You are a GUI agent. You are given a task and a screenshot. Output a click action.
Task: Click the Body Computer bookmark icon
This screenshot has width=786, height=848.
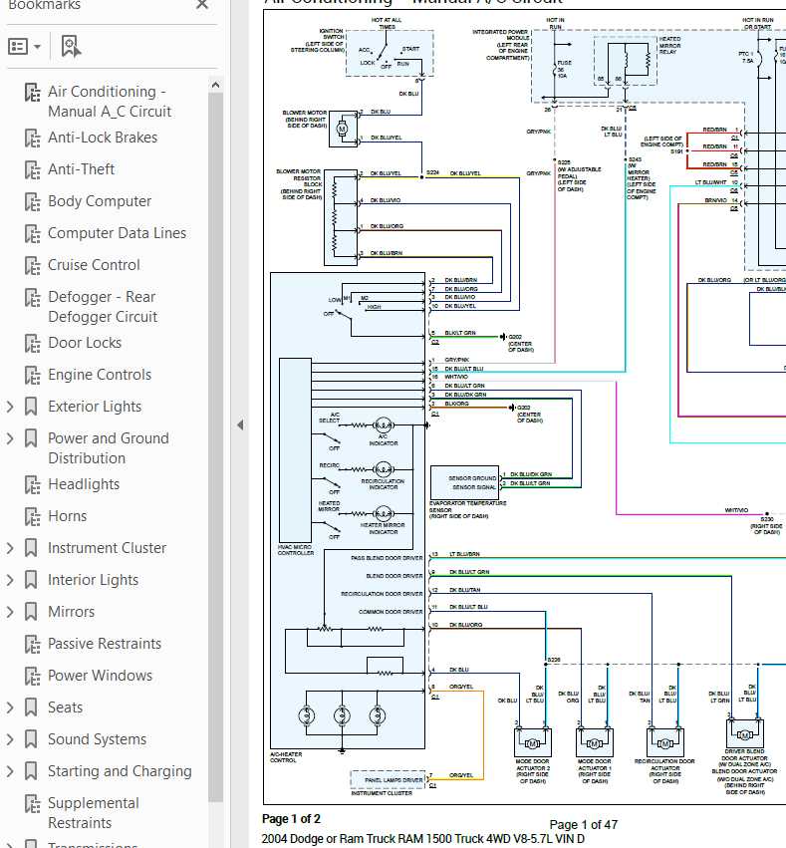[33, 201]
